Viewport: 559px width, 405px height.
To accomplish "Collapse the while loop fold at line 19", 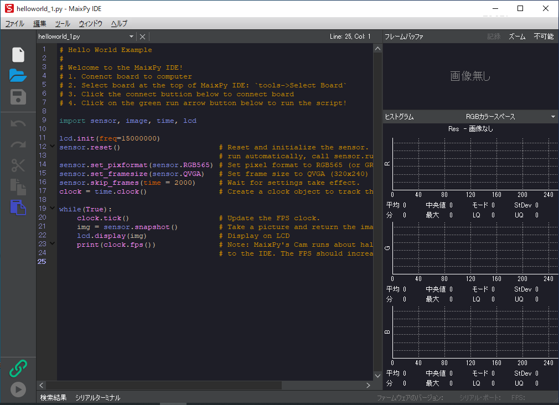I will tap(53, 208).
